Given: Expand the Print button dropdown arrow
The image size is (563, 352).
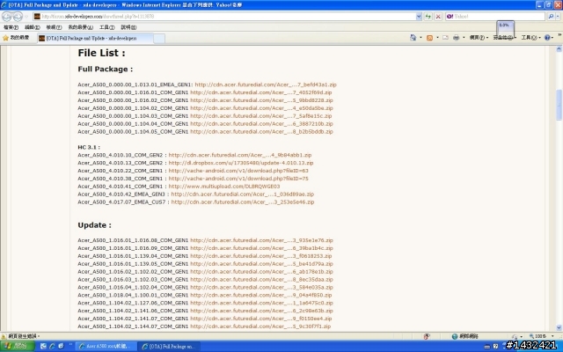Looking at the screenshot, I should [464, 37].
